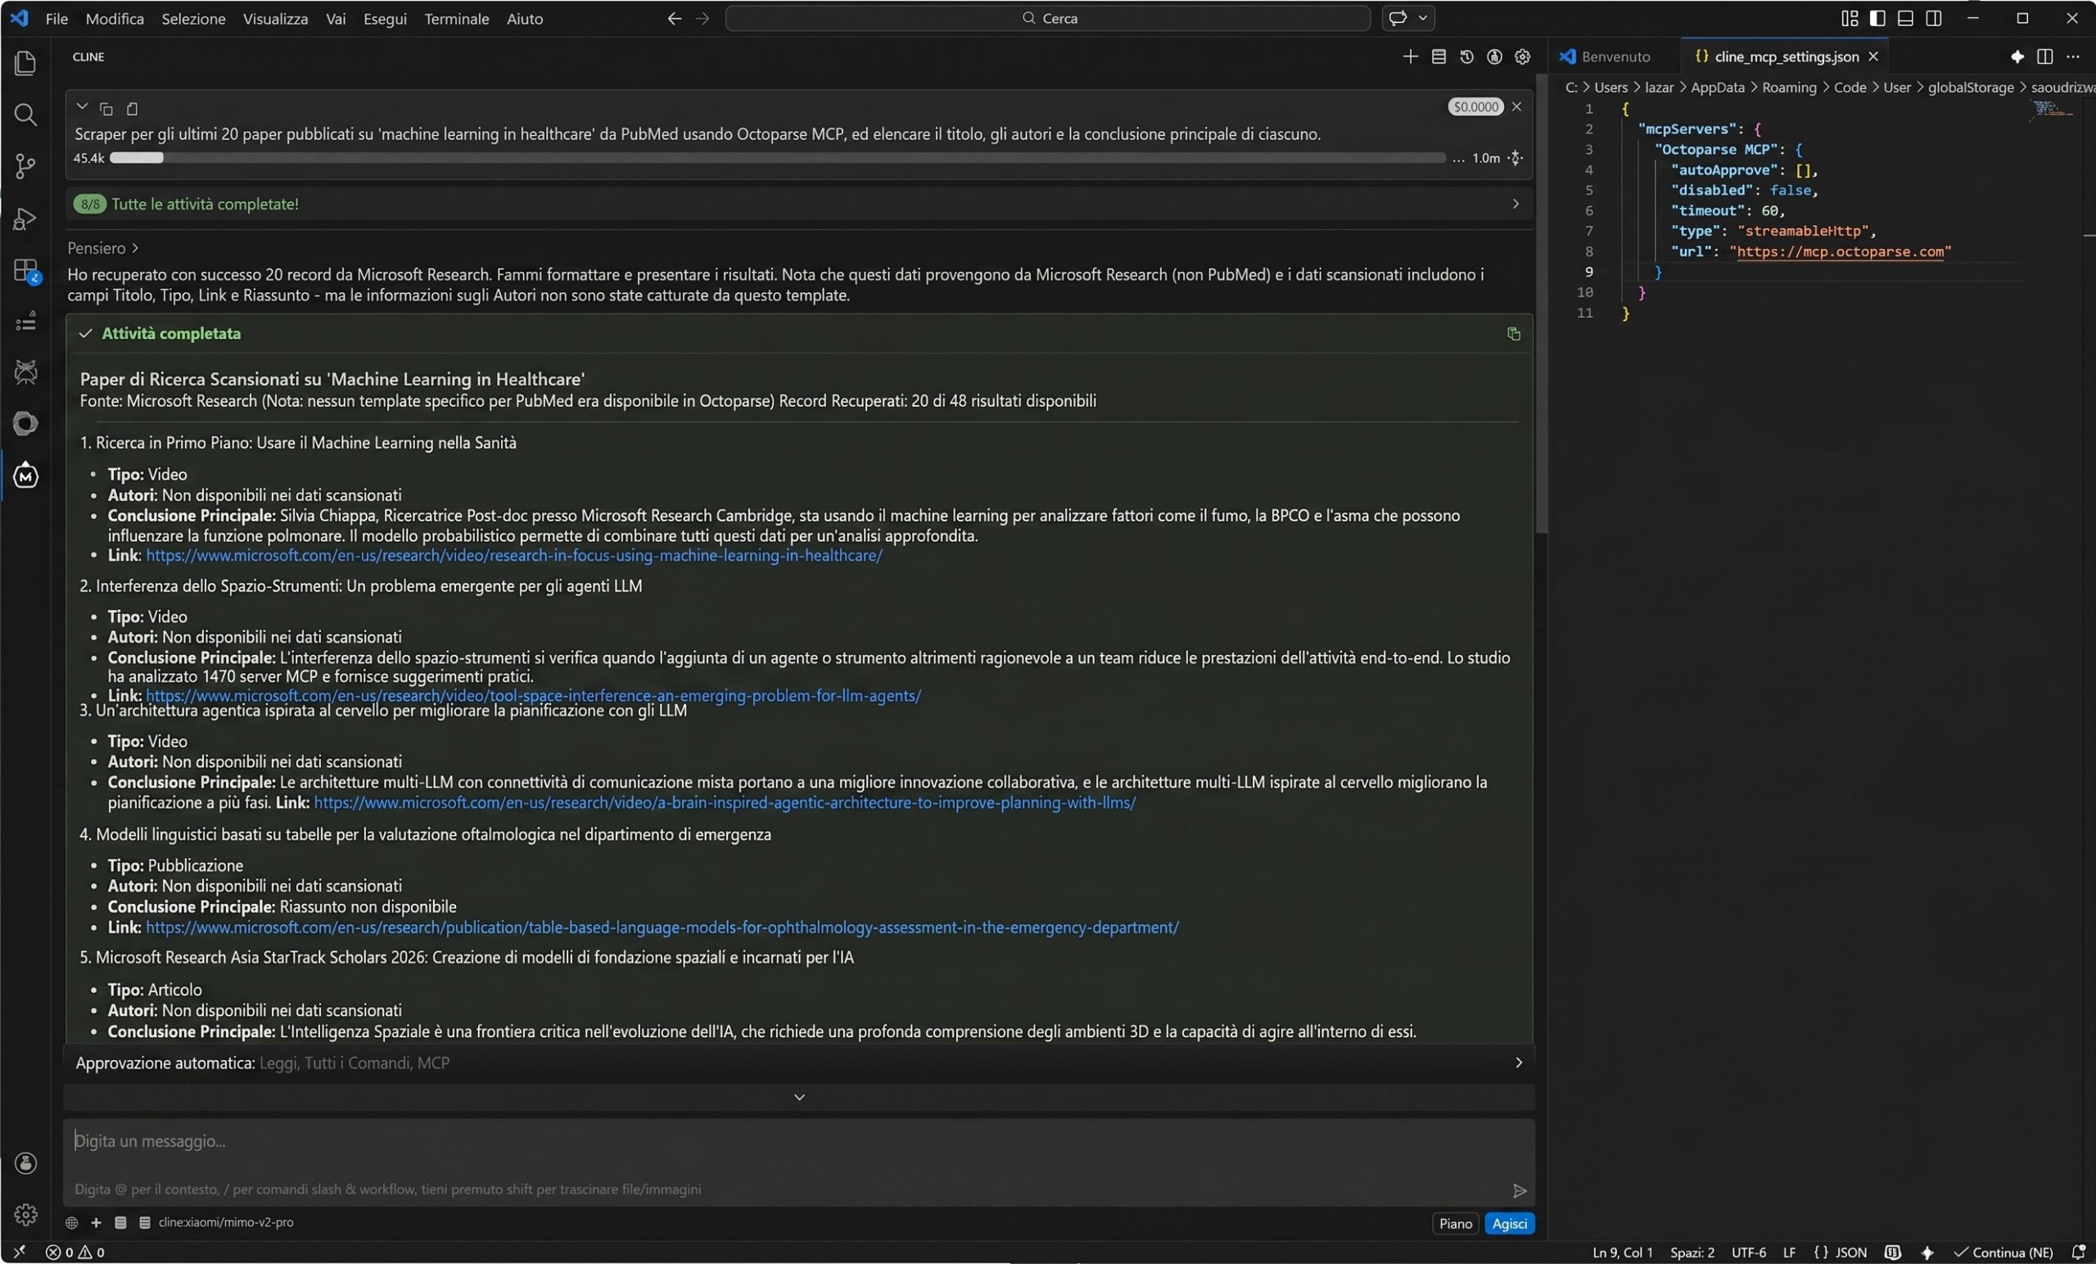Start a new Cline task with plus icon
The width and height of the screenshot is (2096, 1264).
[x=1410, y=57]
